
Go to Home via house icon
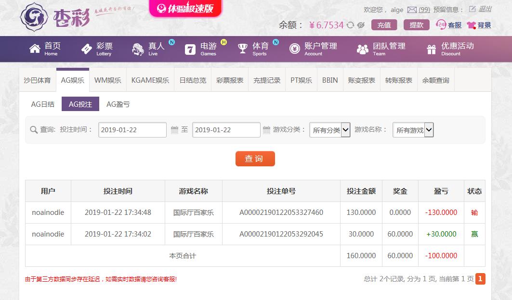pos(35,49)
